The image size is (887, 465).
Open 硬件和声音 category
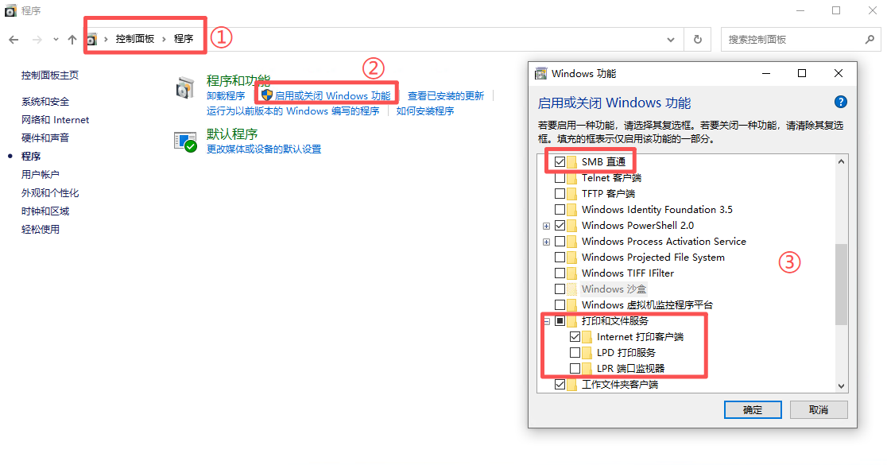[x=45, y=138]
